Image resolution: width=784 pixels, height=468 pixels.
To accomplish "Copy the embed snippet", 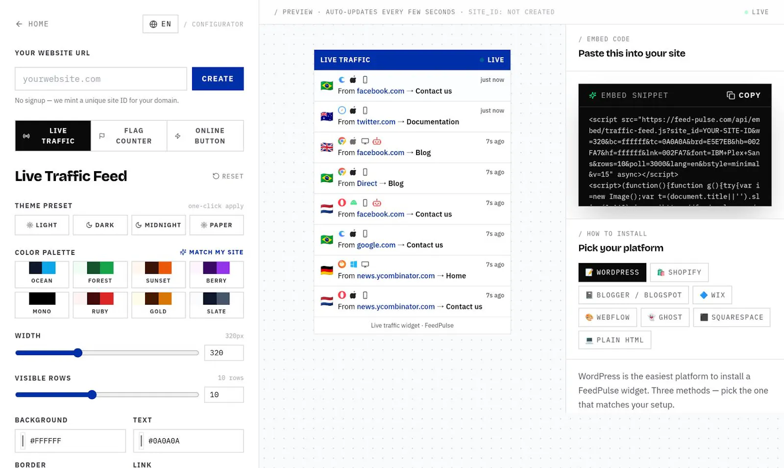I will pyautogui.click(x=743, y=95).
